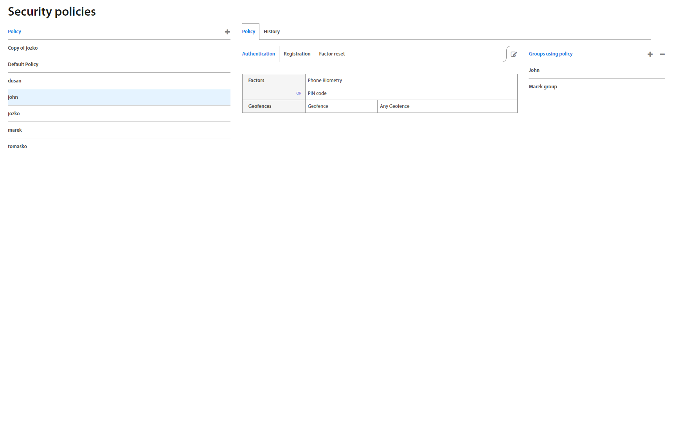Select the dusan policy

[14, 81]
